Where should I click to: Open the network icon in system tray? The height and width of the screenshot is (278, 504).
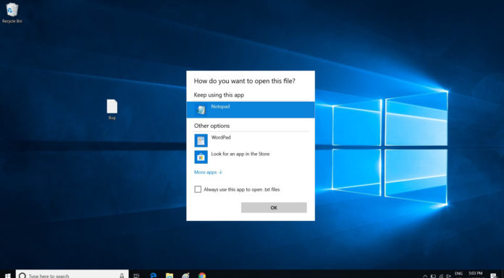coord(441,276)
